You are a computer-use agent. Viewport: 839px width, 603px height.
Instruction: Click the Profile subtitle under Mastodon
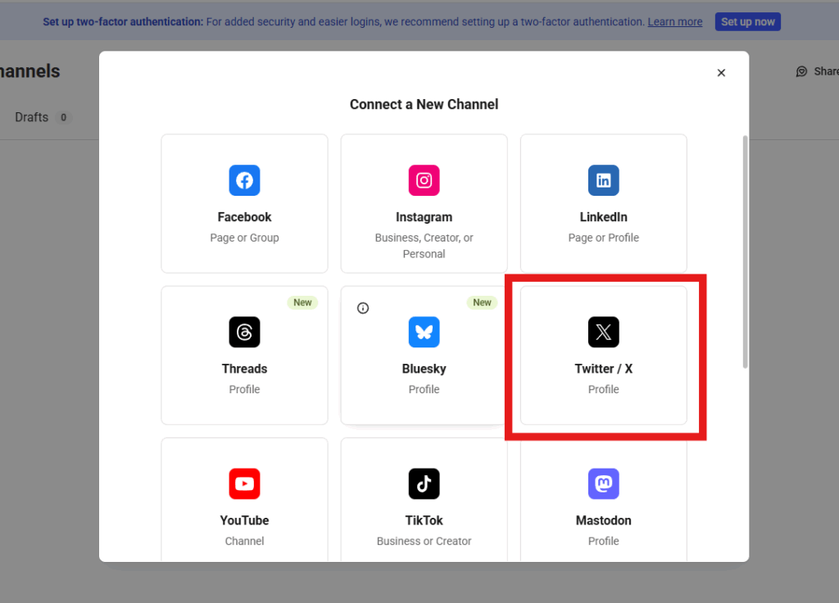coord(604,541)
